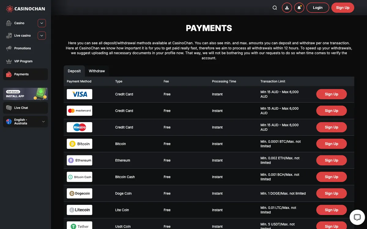Switch to the Deposit tab
The image size is (367, 229).
click(74, 71)
